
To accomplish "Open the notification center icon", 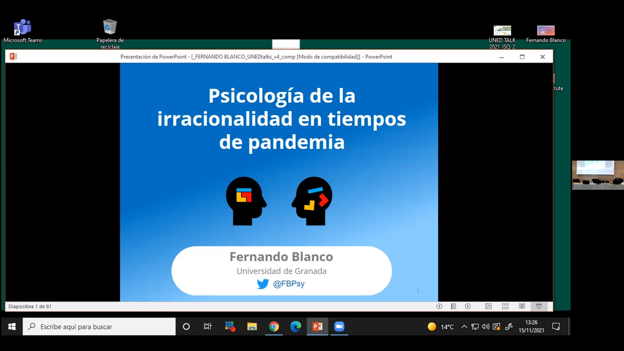I will 556,327.
